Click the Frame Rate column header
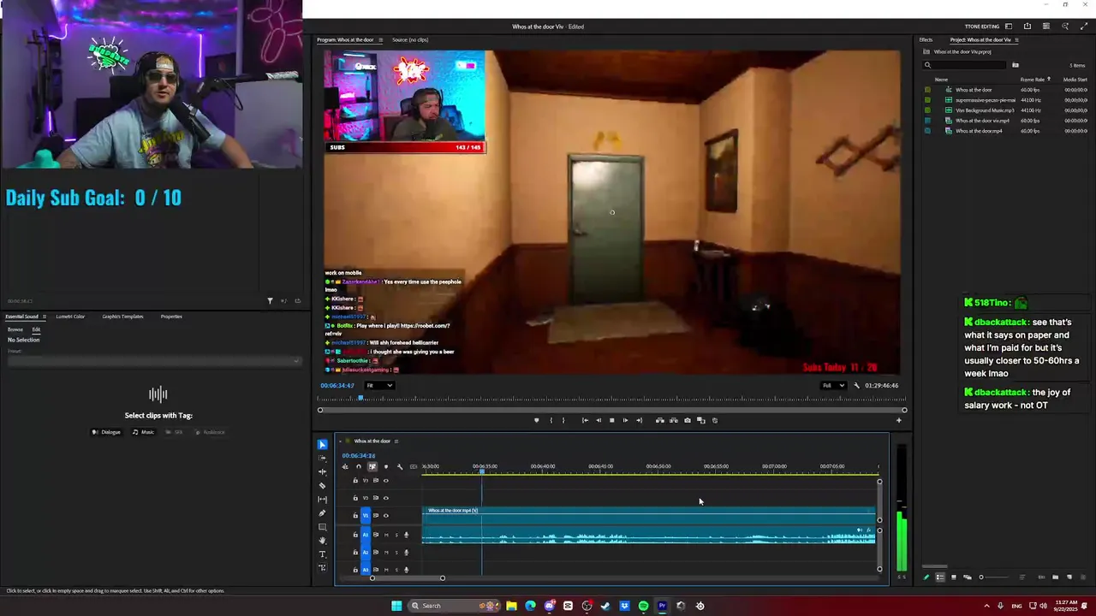1096x616 pixels. [x=1033, y=80]
